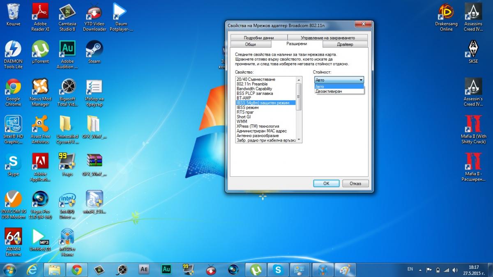Select the Drakensang Online icon

coord(446,17)
